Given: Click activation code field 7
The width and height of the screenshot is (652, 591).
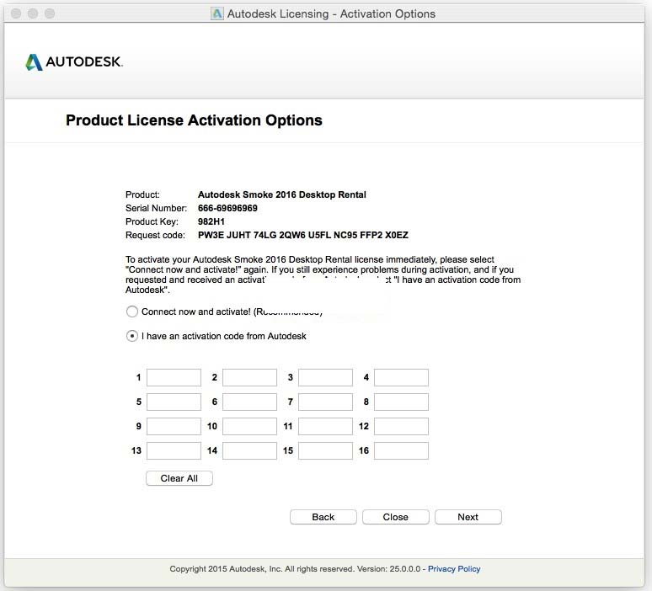Looking at the screenshot, I should point(326,402).
